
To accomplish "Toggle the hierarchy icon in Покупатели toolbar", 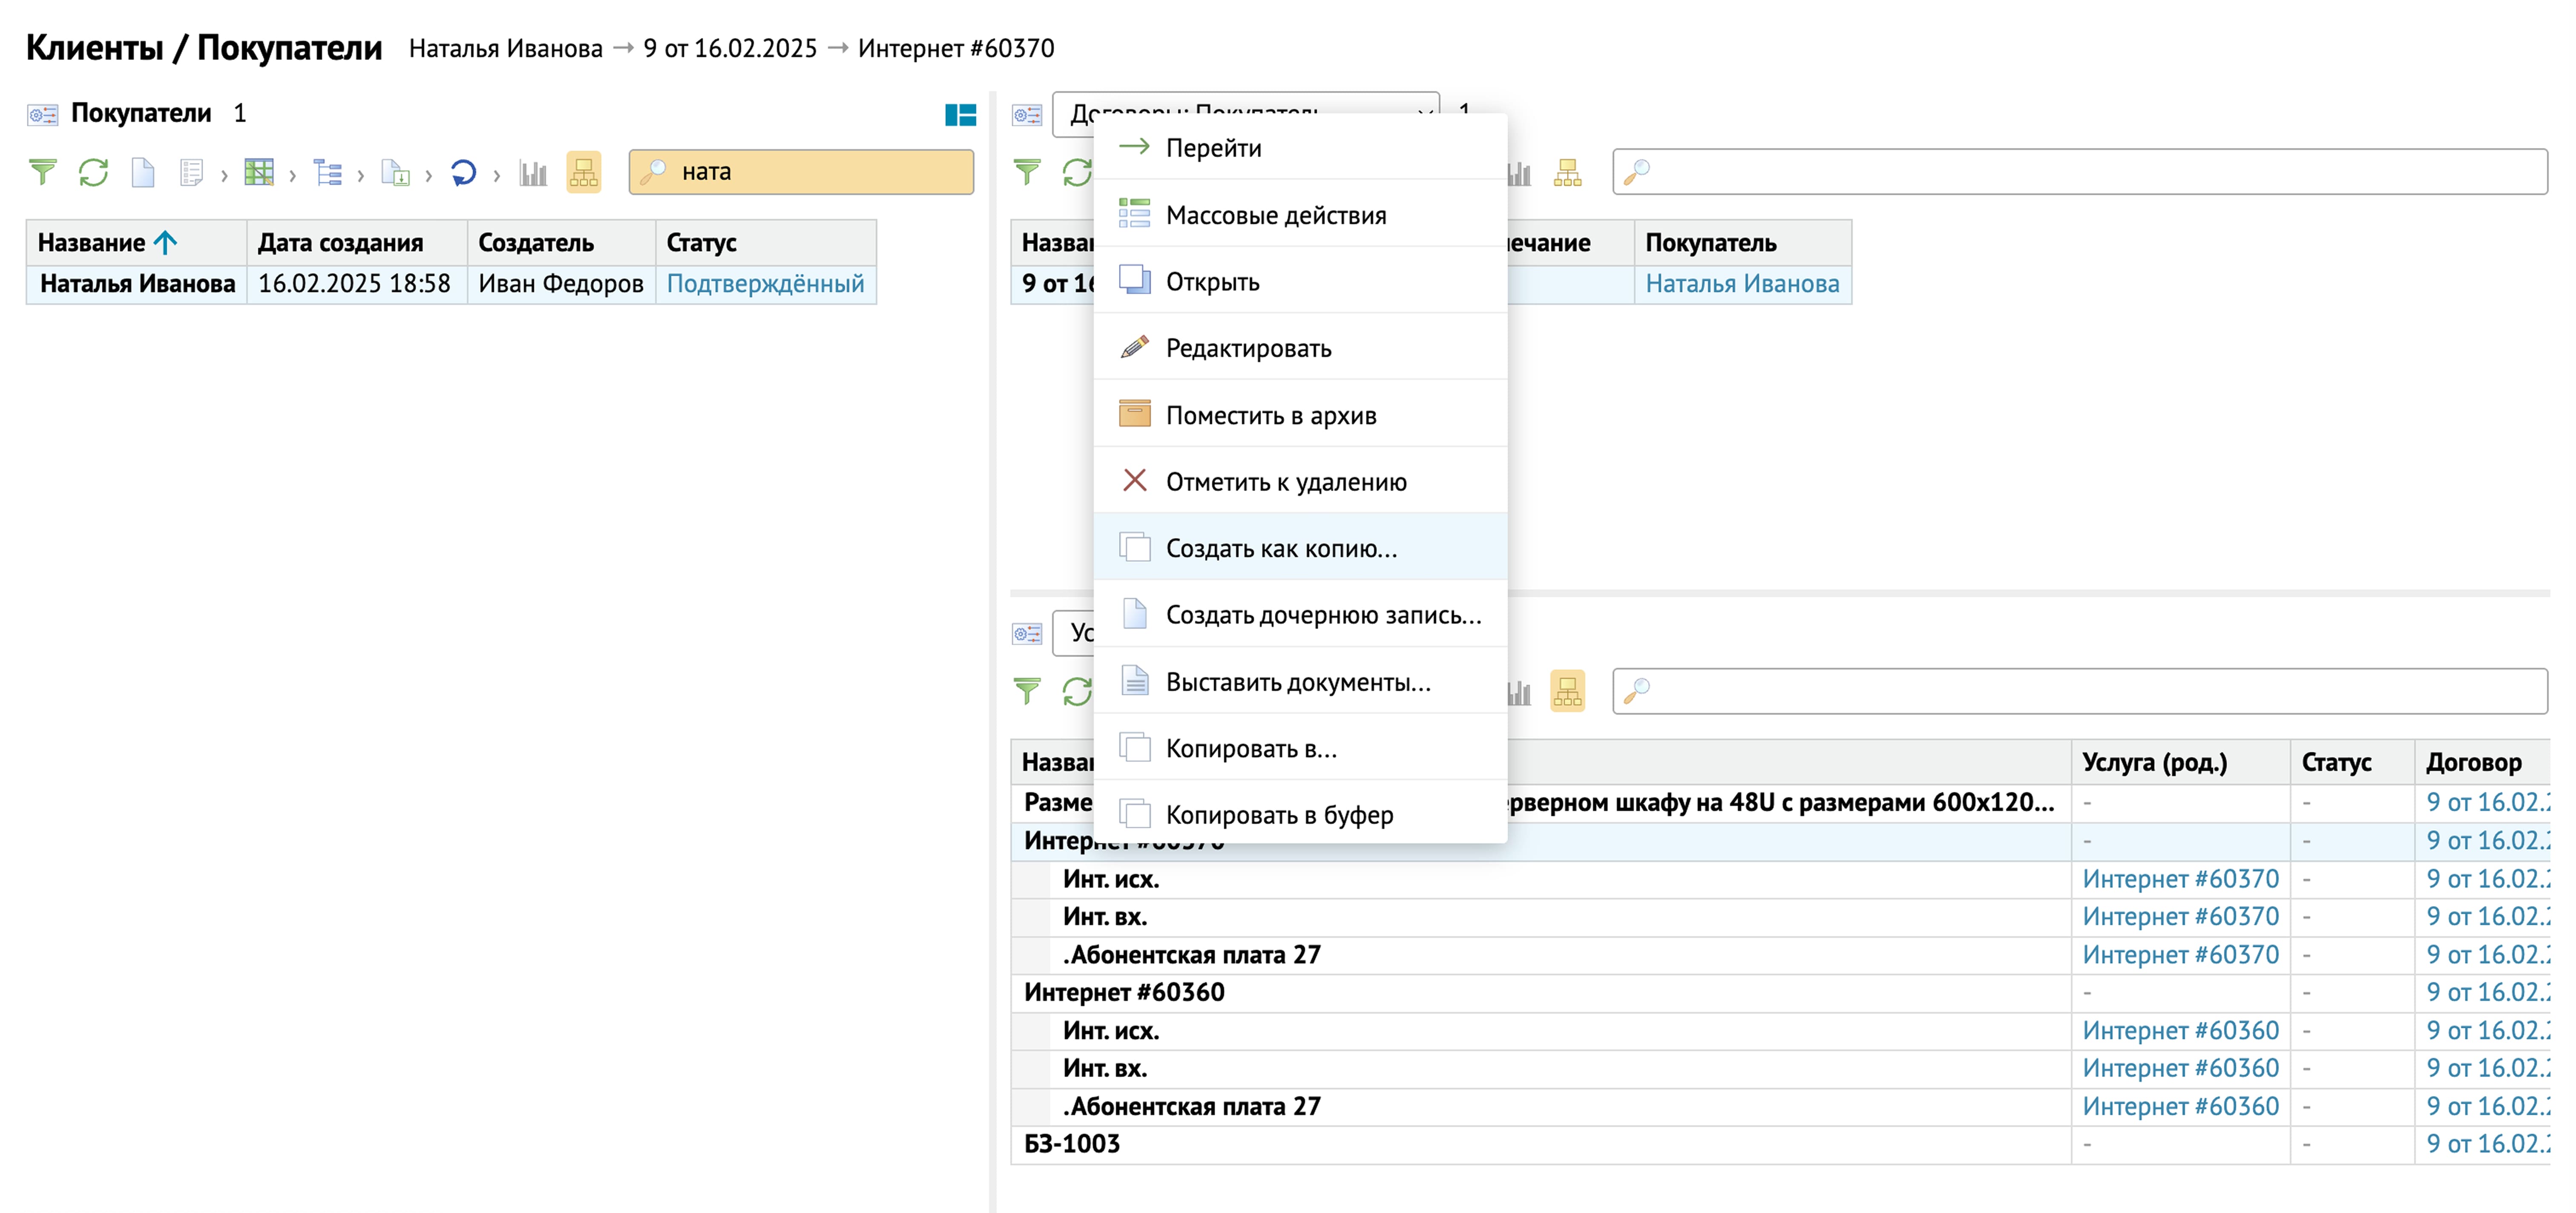I will coord(583,172).
